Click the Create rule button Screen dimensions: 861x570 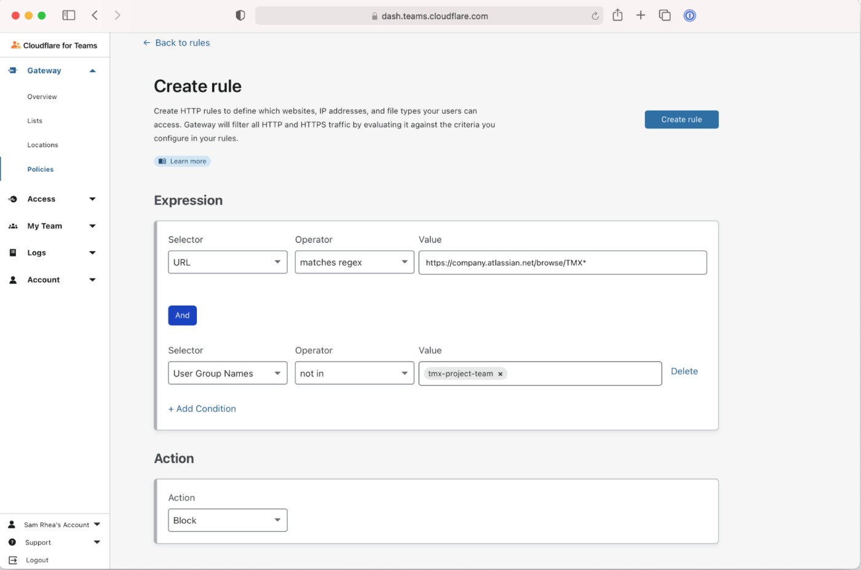point(681,119)
